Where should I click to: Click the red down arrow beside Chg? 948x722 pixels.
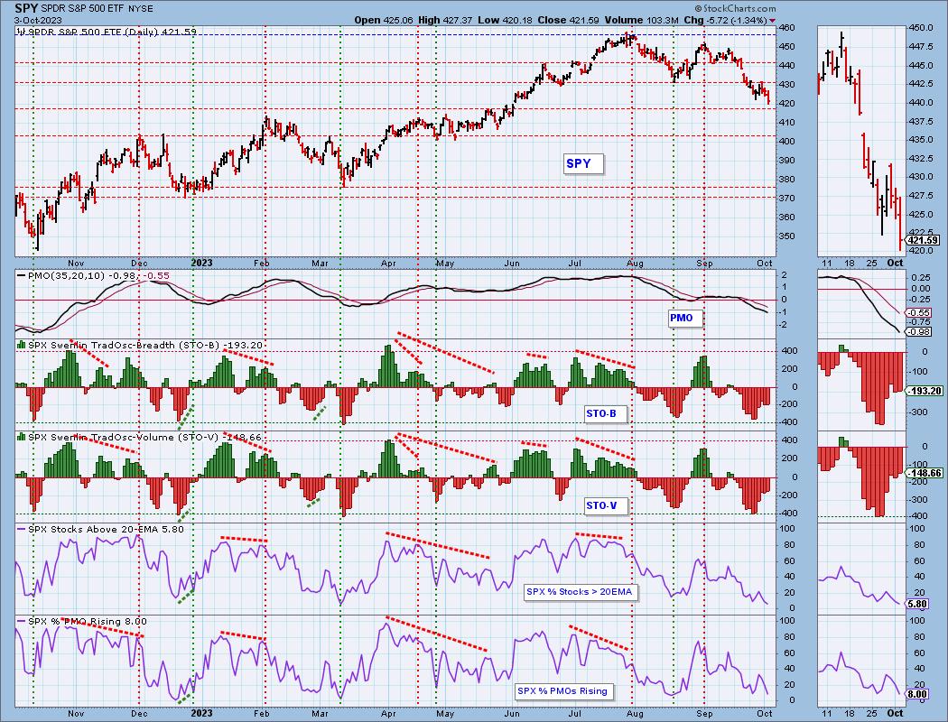773,21
